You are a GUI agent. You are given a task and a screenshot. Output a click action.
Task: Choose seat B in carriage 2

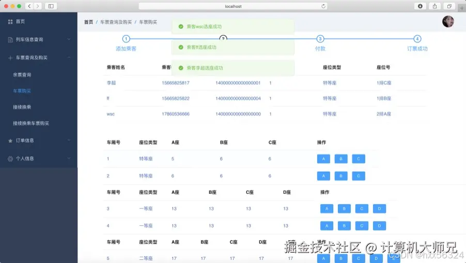coord(341,176)
